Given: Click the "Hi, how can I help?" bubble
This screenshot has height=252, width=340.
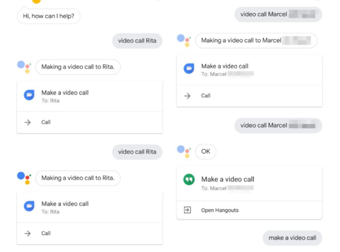Looking at the screenshot, I should [48, 17].
